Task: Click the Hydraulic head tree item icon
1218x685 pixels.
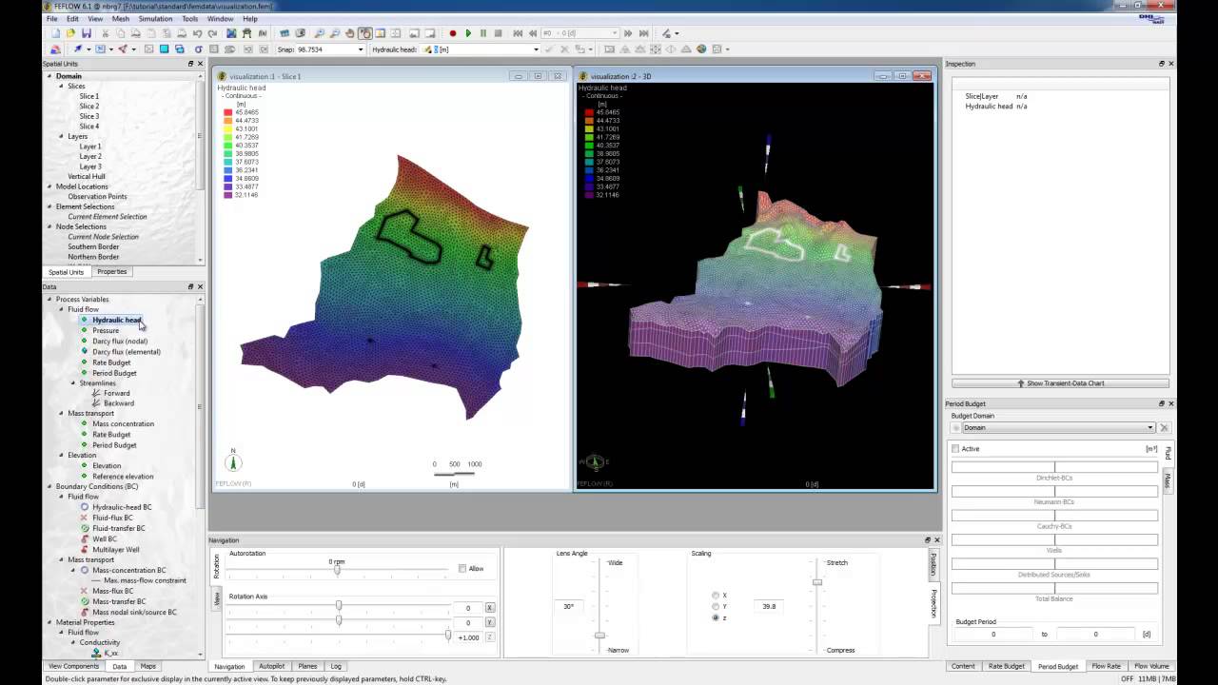Action: 84,320
